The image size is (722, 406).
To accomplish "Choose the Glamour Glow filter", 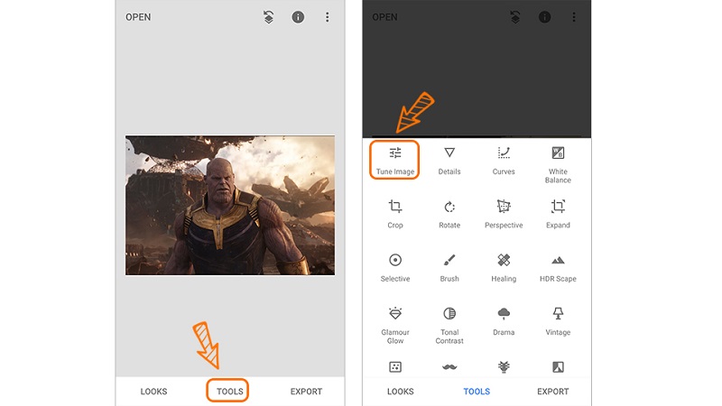I will click(394, 325).
